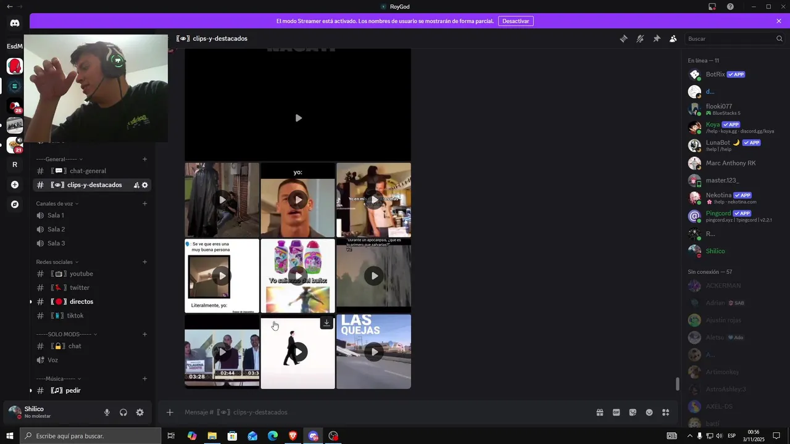Open edit channel gear for clips-y-destacados
This screenshot has height=444, width=790.
click(145, 185)
